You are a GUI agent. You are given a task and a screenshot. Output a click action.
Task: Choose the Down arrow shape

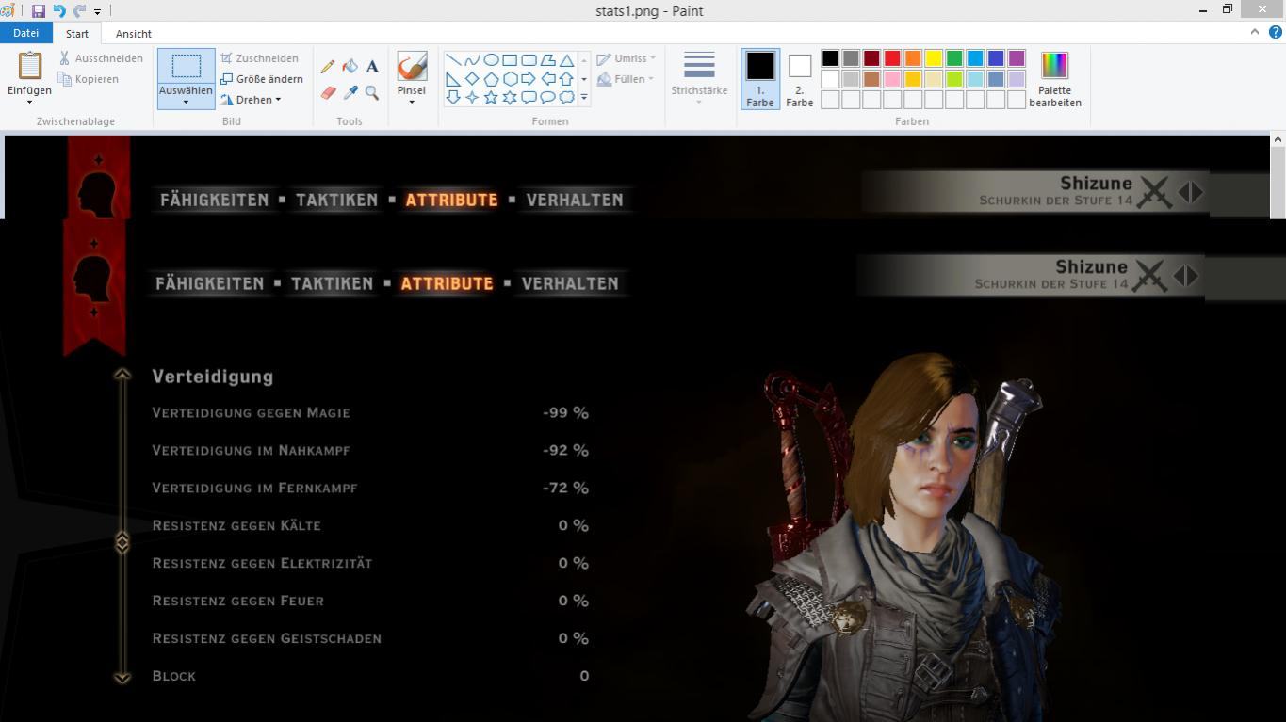tap(453, 97)
